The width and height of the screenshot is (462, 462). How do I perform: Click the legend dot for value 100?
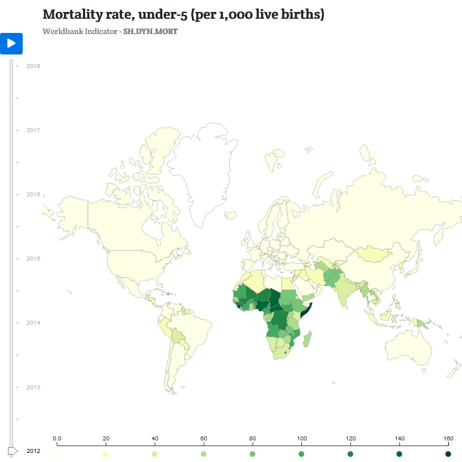[301, 454]
